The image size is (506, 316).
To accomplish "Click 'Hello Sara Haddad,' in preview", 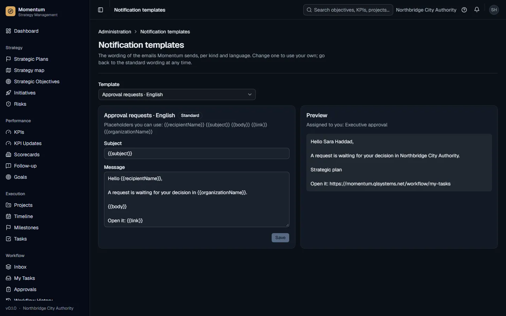I will coord(332,141).
